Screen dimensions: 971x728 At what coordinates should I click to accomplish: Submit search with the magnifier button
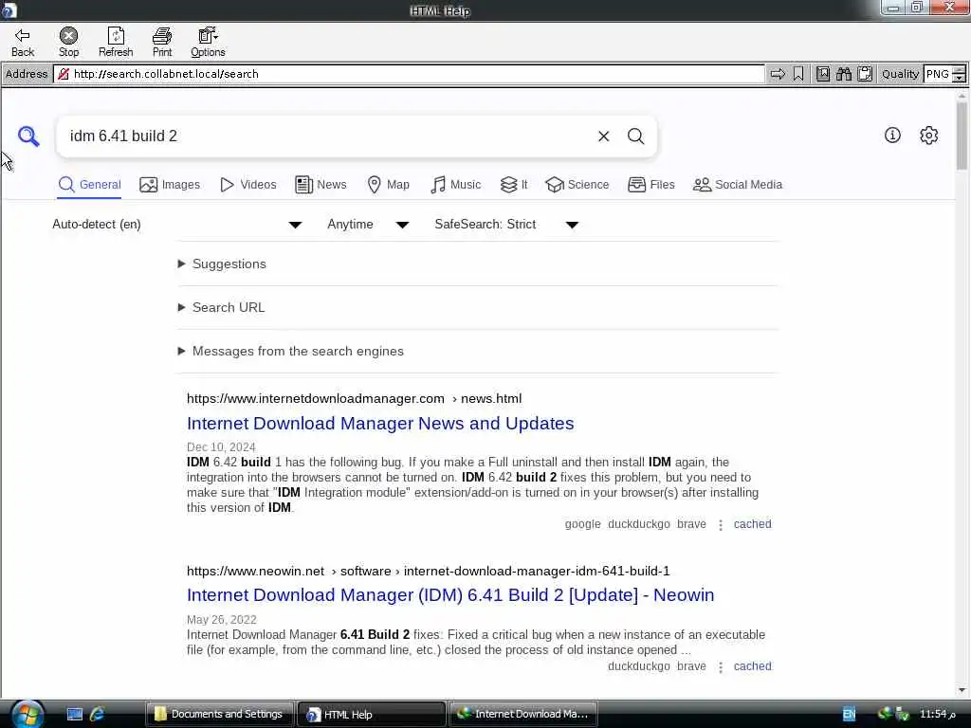[636, 136]
